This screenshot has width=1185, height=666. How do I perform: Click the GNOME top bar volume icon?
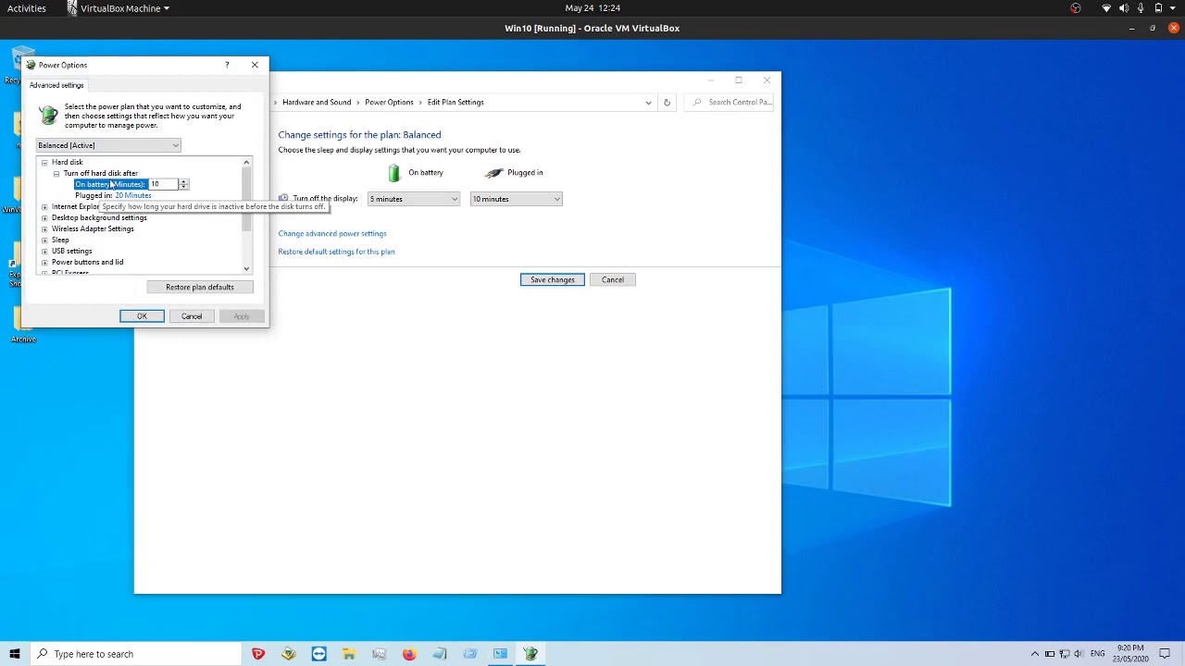coord(1124,8)
